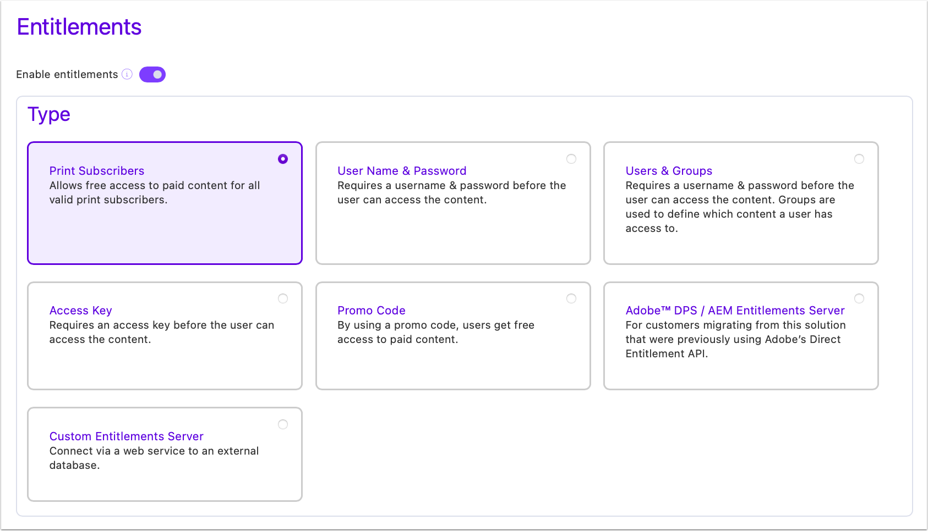Click the info icon beside Enable entitlements

pos(127,74)
